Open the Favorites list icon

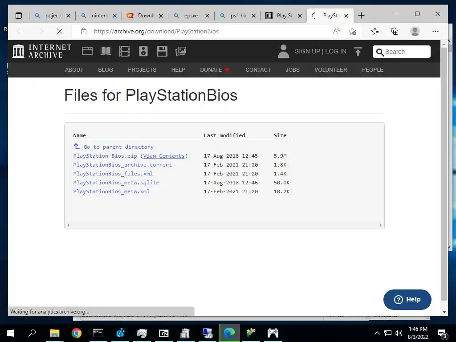click(x=375, y=31)
